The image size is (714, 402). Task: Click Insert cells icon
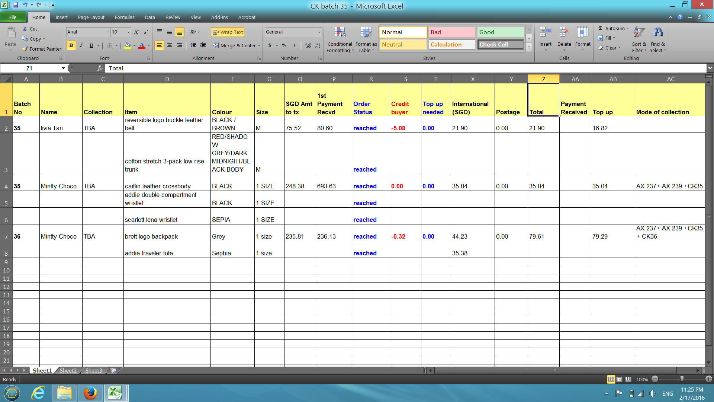click(x=546, y=33)
